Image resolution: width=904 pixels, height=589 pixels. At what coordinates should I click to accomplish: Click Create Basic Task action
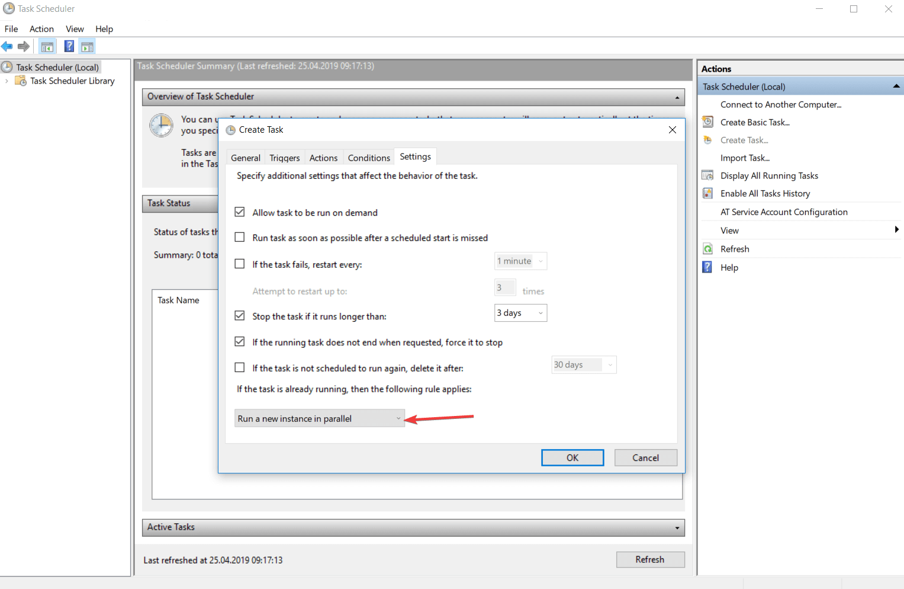[755, 122]
